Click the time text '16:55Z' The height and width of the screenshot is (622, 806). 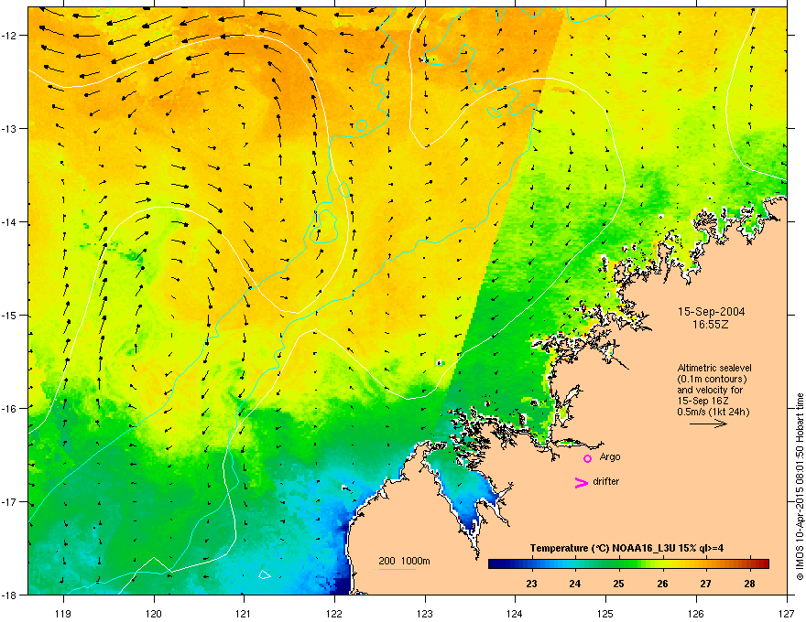coord(711,325)
